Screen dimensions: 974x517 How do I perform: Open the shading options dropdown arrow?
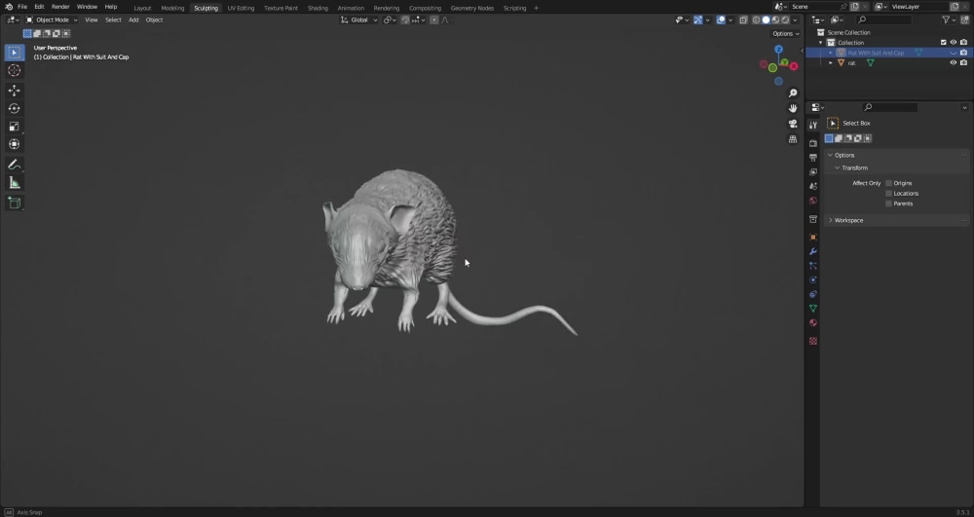(x=797, y=19)
